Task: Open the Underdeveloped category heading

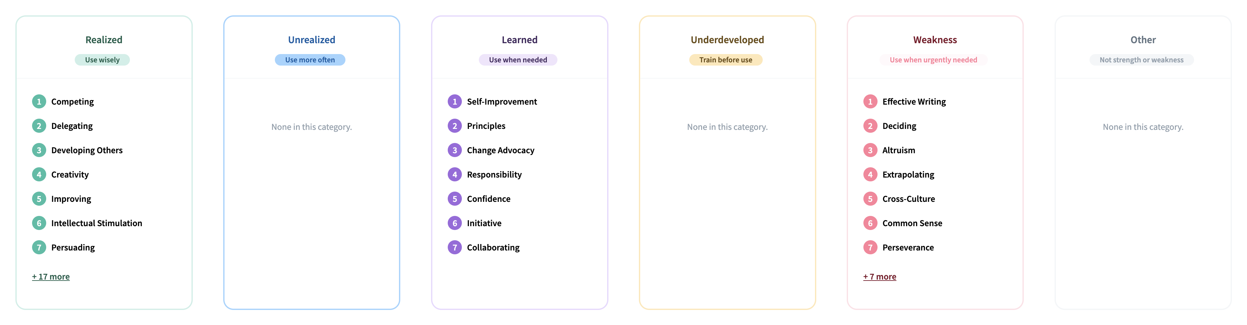Action: [x=727, y=40]
